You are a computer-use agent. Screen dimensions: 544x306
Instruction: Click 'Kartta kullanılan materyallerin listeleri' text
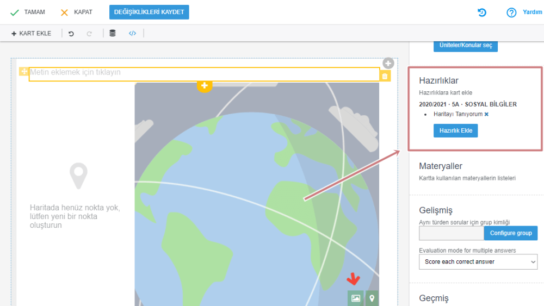point(467,178)
